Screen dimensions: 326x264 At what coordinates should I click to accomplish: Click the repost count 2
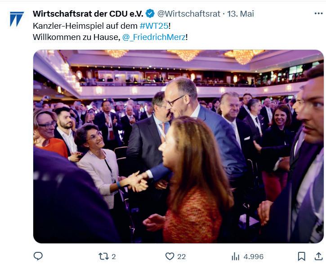(x=113, y=257)
